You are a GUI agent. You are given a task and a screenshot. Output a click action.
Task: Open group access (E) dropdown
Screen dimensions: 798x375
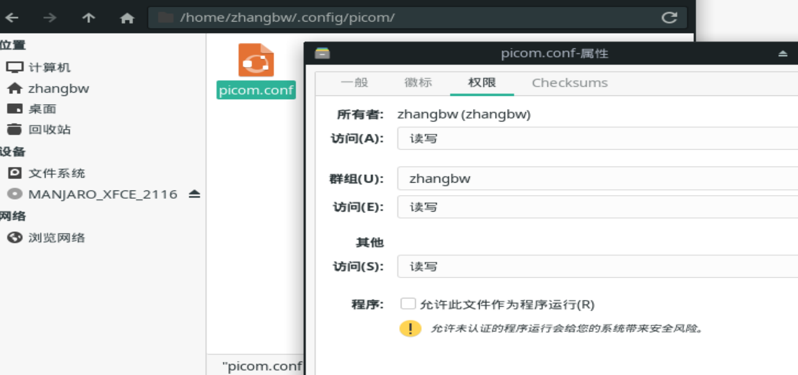coord(597,207)
